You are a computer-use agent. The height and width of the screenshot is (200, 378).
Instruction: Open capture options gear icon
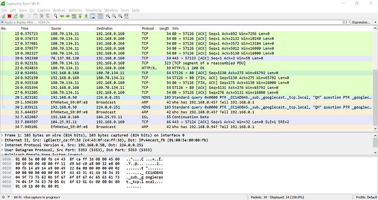click(x=22, y=16)
